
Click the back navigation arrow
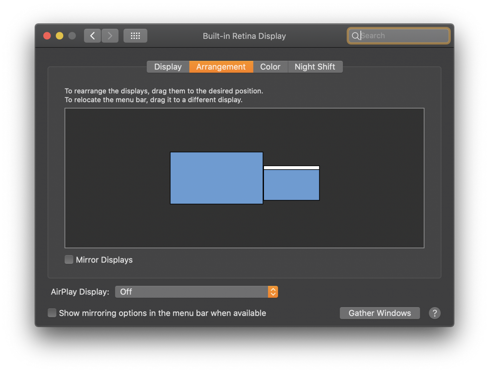coord(92,36)
